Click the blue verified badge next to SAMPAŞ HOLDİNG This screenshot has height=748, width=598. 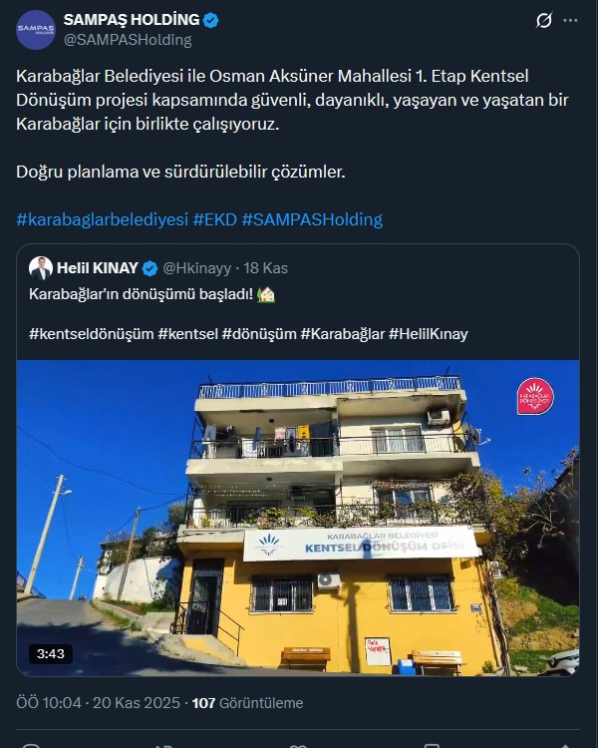point(210,20)
